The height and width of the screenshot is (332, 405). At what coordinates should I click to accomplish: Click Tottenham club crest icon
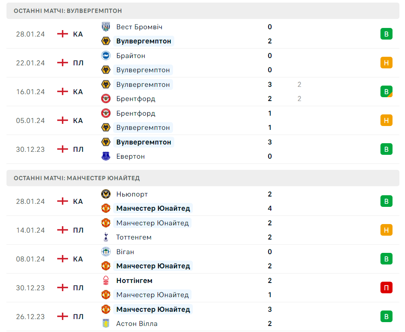106,237
